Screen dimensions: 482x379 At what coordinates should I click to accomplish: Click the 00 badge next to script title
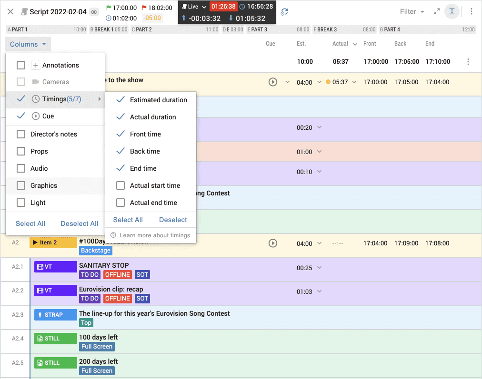coord(94,12)
